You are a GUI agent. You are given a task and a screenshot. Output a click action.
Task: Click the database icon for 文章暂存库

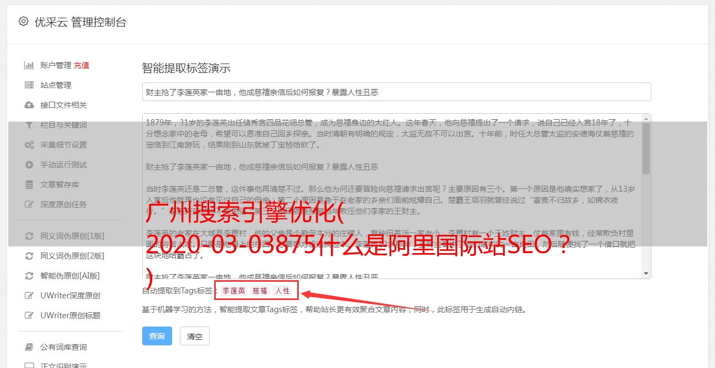coord(29,185)
